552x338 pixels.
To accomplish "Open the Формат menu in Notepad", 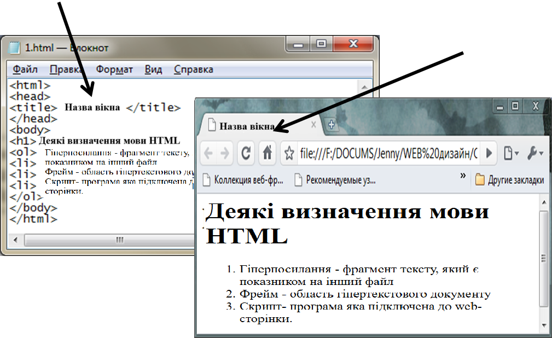I will [x=114, y=69].
